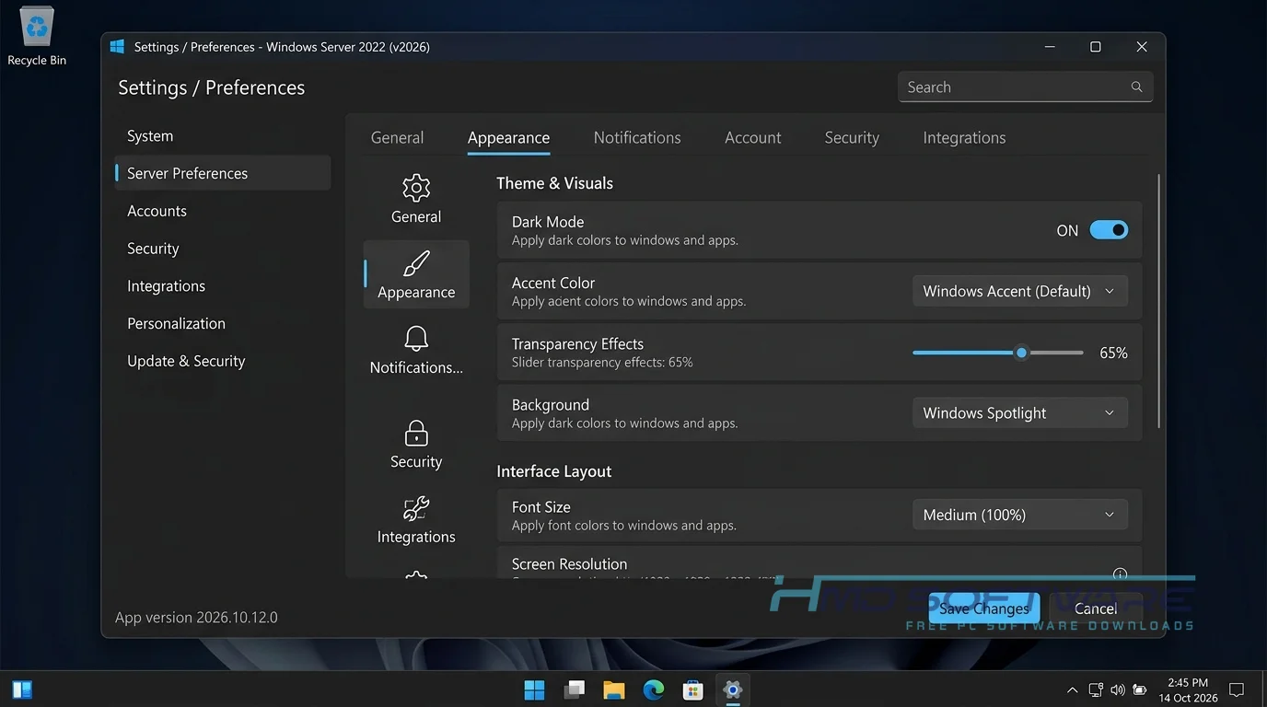Click the App version 2026.10.12.0 text
Image resolution: width=1267 pixels, height=707 pixels.
point(196,617)
